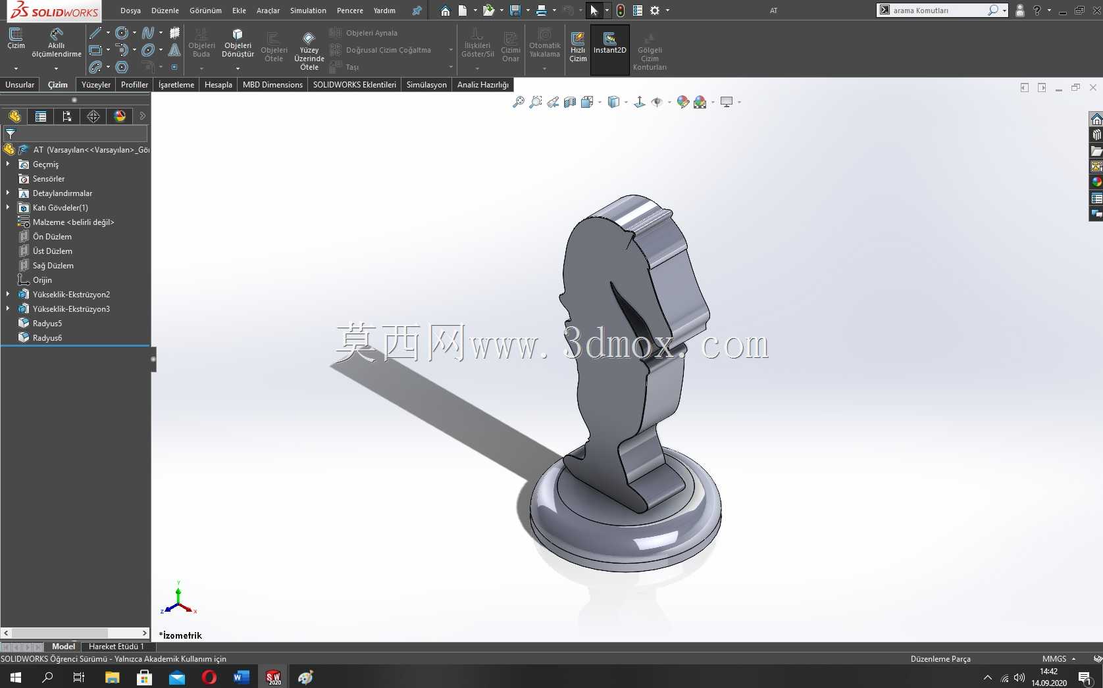Viewport: 1103px width, 688px height.
Task: Open the Home welcome icon
Action: pos(446,11)
